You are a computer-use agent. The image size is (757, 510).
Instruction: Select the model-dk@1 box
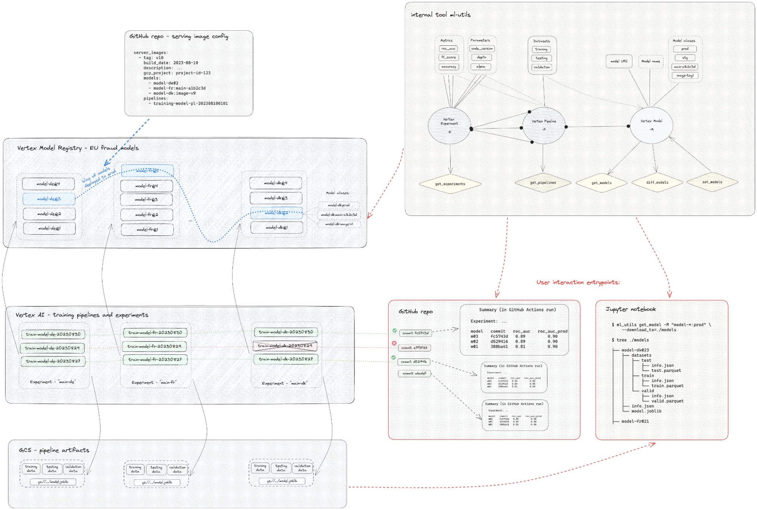(x=276, y=228)
